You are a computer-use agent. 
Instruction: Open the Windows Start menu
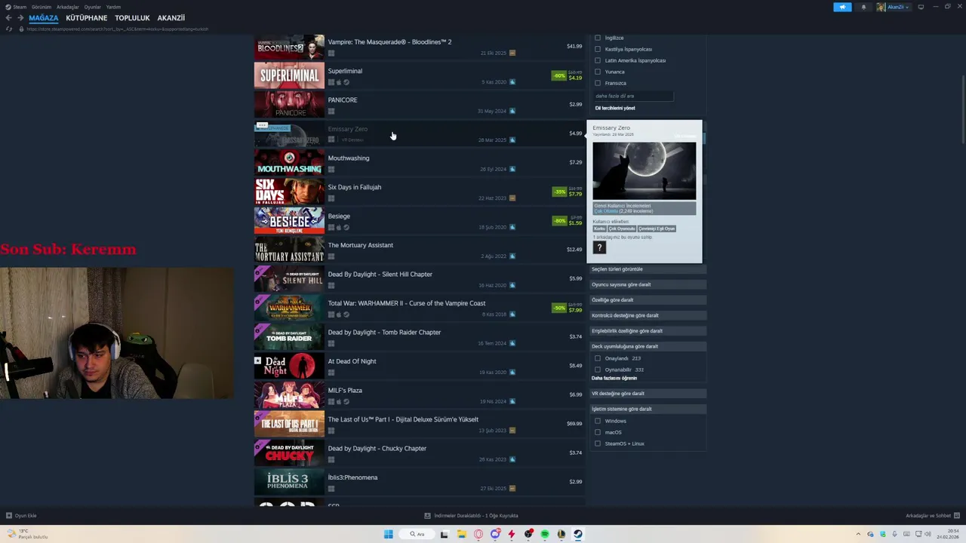388,534
